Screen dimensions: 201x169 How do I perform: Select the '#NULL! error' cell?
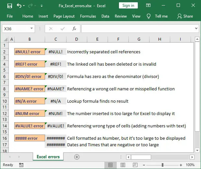tap(30, 52)
